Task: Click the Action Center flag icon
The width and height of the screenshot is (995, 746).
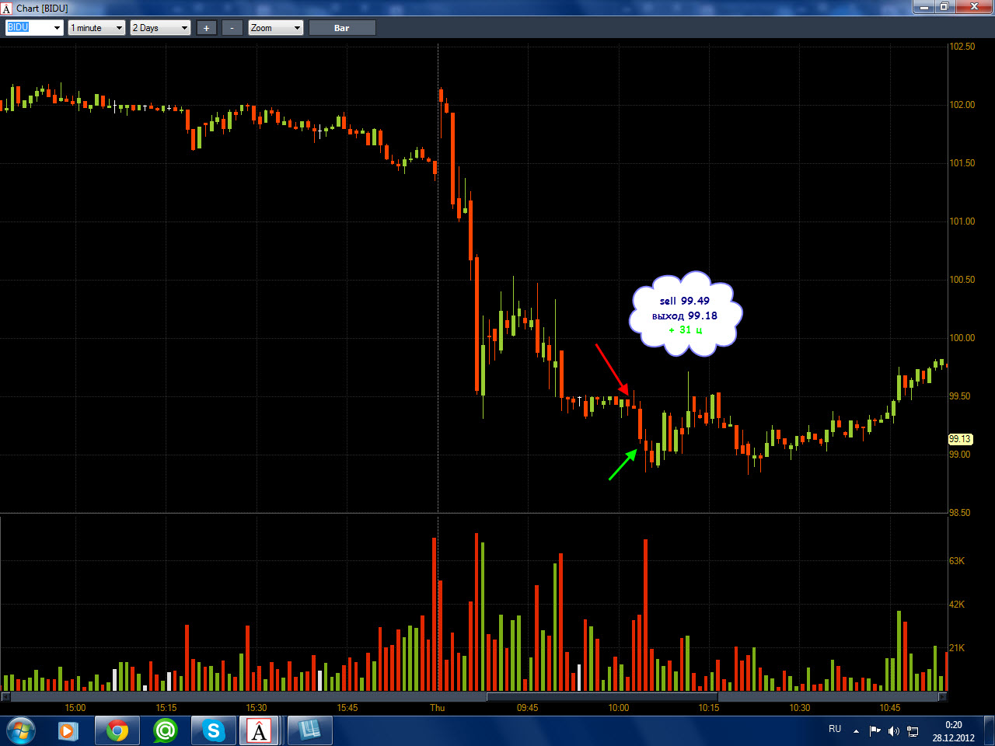Action: [875, 730]
